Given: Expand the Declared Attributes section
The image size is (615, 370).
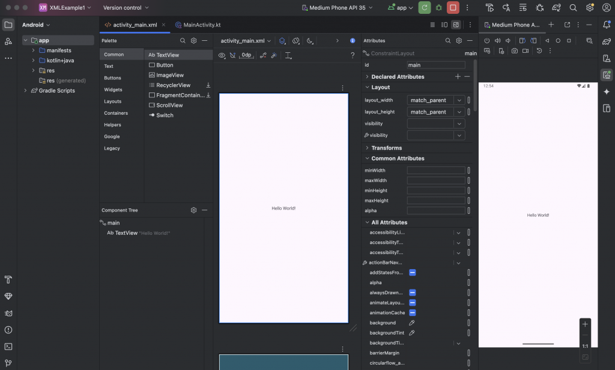Looking at the screenshot, I should [367, 77].
